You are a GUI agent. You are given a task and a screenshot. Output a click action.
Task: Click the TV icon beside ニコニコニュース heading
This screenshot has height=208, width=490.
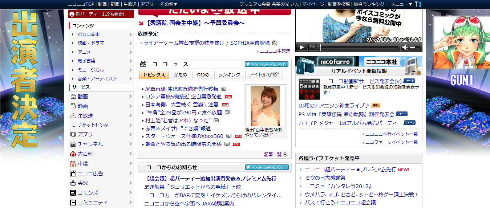click(x=143, y=64)
